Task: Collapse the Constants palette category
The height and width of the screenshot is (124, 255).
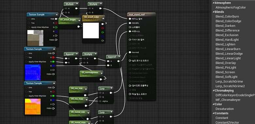Action: click(213, 113)
